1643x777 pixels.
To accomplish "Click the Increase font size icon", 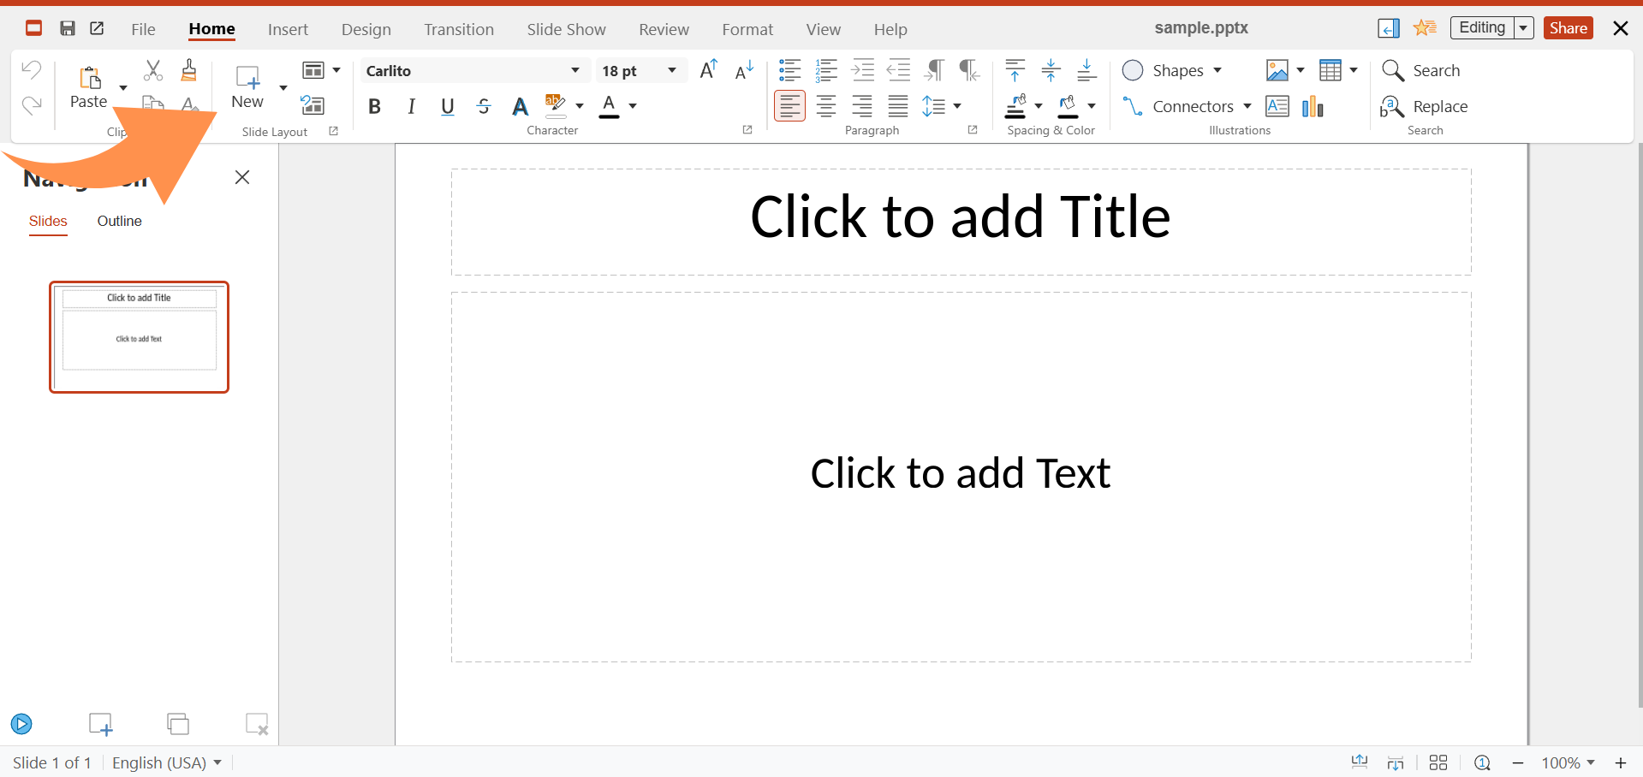I will pos(708,70).
